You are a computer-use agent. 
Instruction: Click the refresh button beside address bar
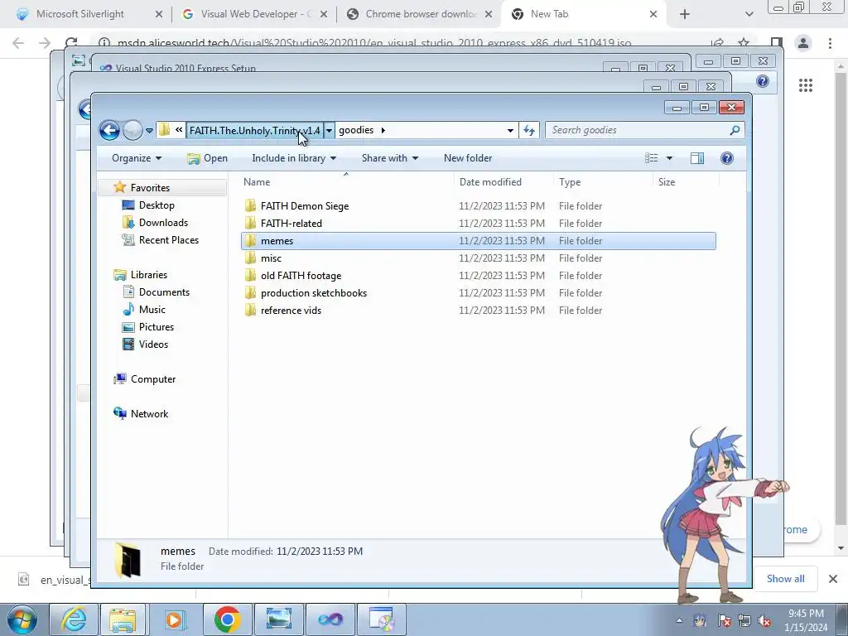point(529,130)
